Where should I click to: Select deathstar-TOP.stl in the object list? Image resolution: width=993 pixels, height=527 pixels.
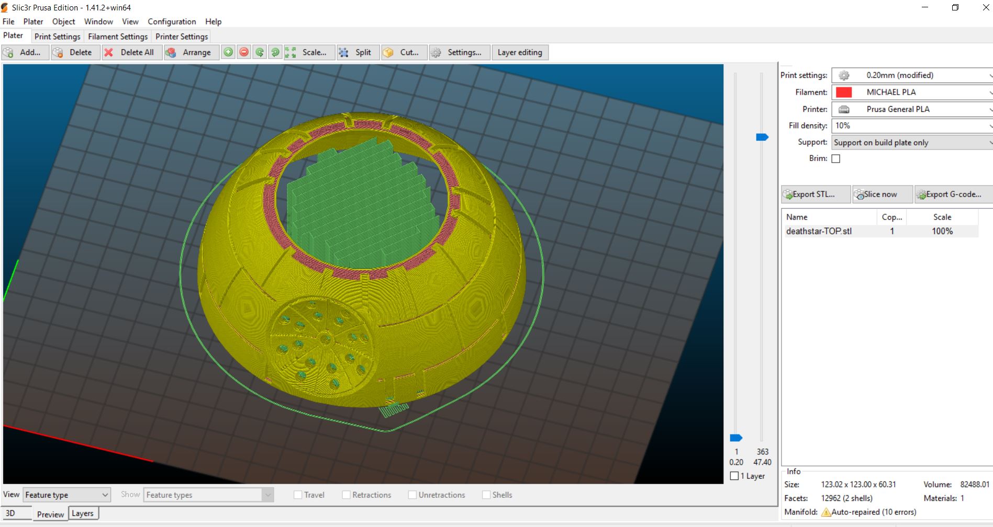(880, 231)
